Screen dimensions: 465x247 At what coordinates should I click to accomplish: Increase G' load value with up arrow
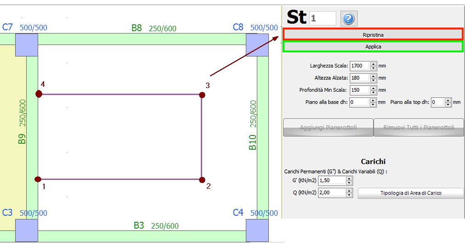pos(349,179)
